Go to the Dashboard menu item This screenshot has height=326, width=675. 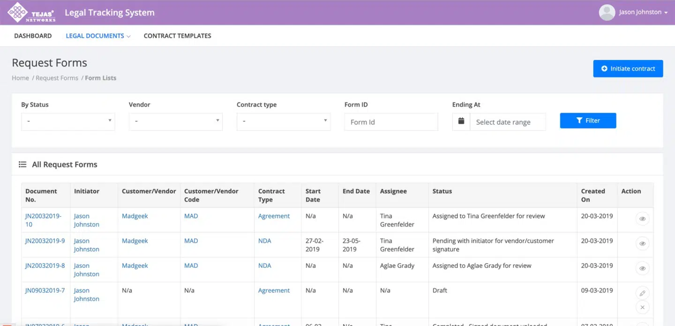click(33, 36)
